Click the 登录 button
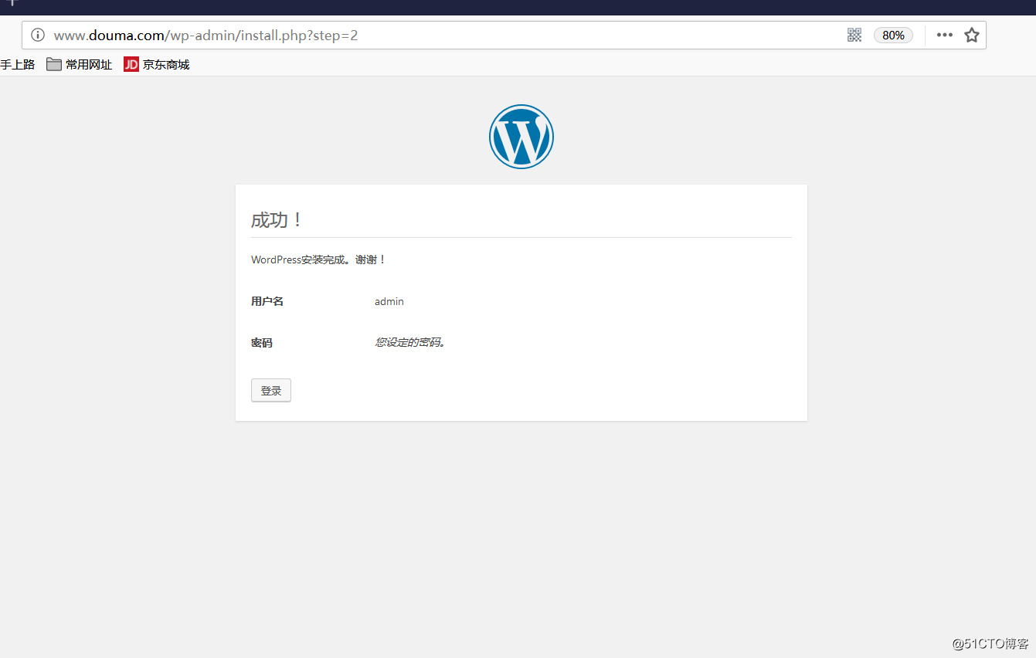Image resolution: width=1036 pixels, height=658 pixels. click(271, 391)
